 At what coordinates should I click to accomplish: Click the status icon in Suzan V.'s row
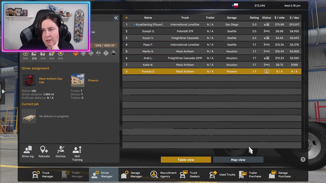coord(267,38)
